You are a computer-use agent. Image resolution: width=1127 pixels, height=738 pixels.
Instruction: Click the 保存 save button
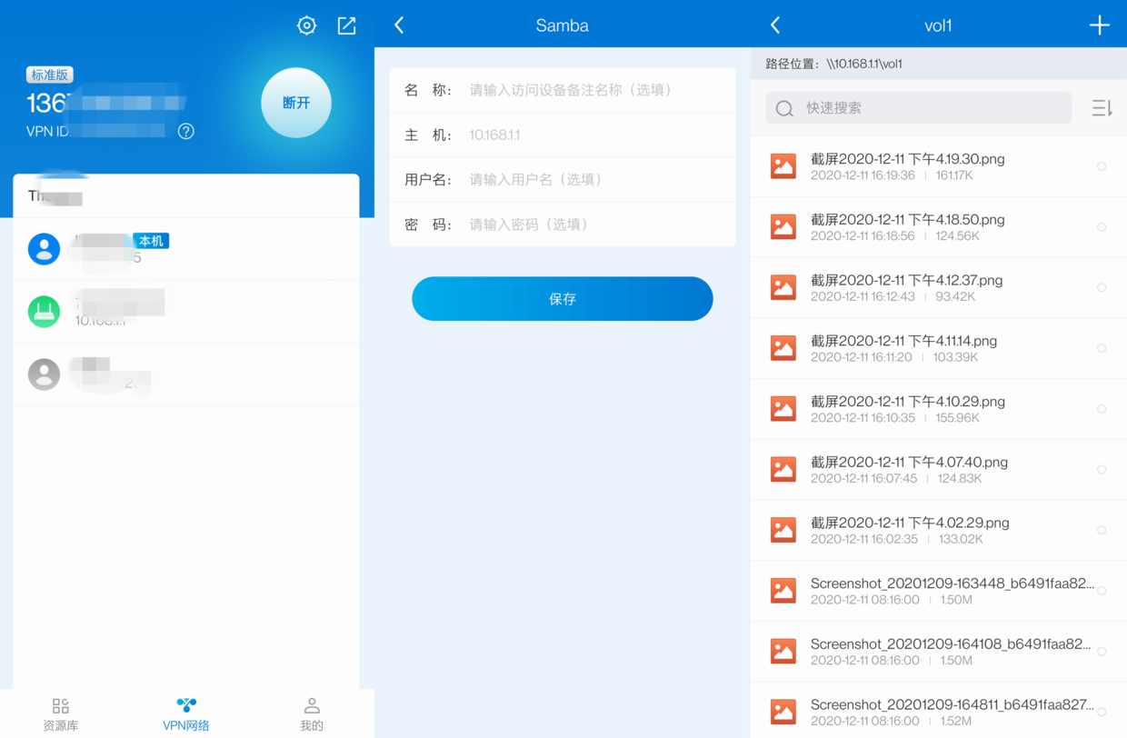tap(563, 299)
